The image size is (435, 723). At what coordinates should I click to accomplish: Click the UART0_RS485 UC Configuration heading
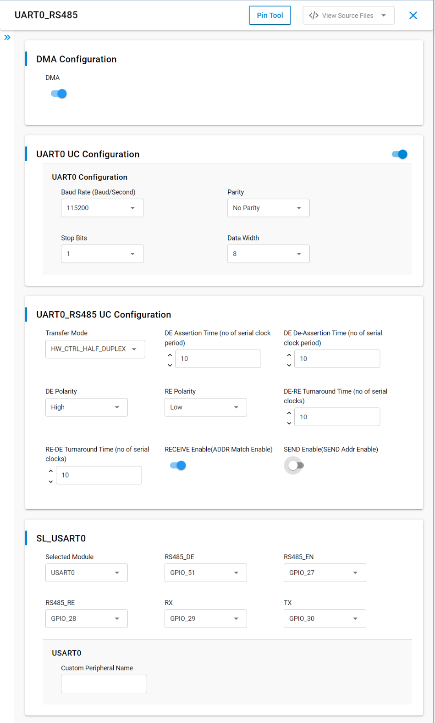click(x=104, y=315)
